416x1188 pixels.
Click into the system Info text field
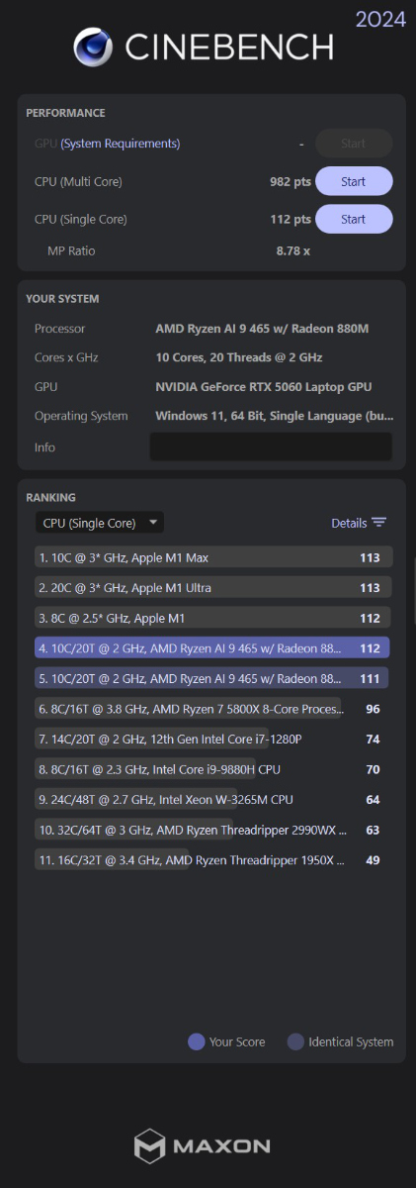(271, 447)
